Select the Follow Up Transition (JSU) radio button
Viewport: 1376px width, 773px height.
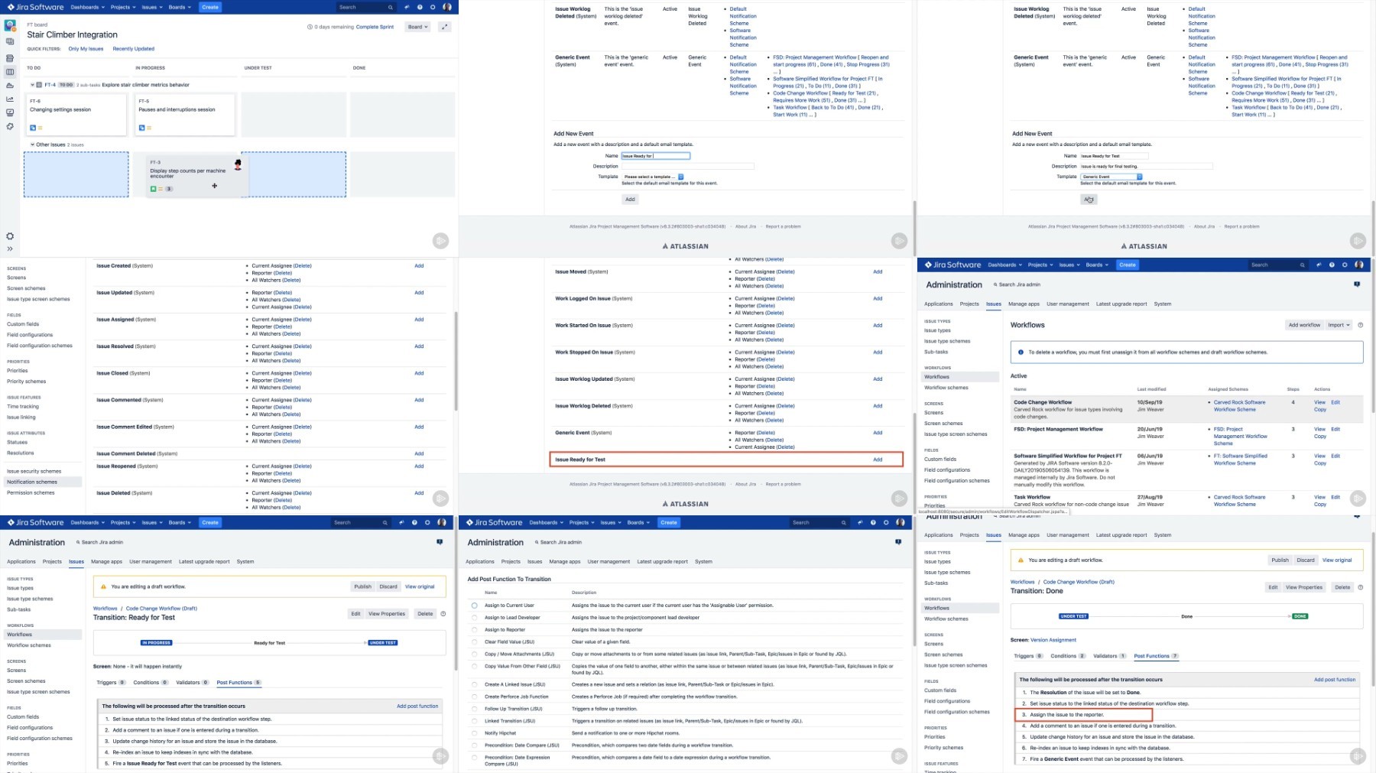(x=475, y=709)
